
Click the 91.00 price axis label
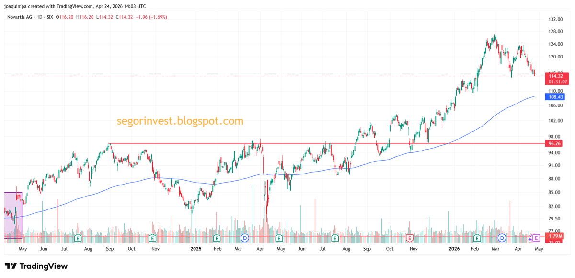tap(554, 165)
